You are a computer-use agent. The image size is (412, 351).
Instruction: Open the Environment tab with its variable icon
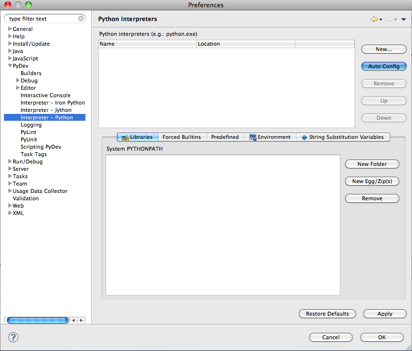pyautogui.click(x=252, y=137)
